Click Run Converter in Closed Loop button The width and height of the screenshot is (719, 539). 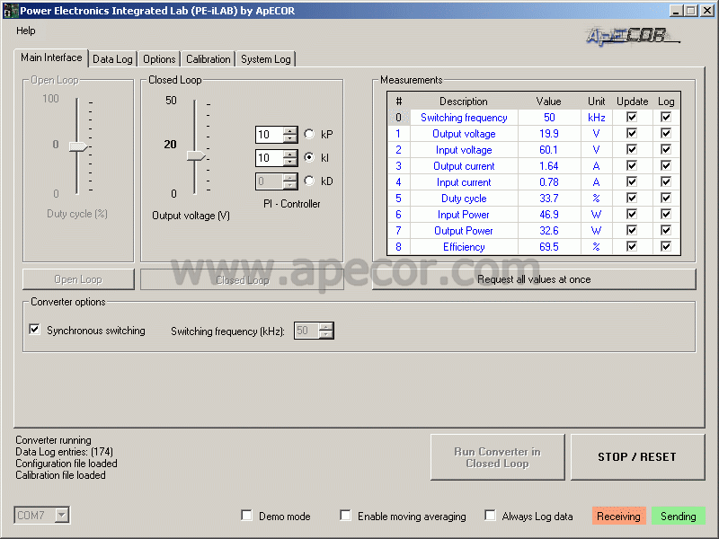[x=498, y=457]
